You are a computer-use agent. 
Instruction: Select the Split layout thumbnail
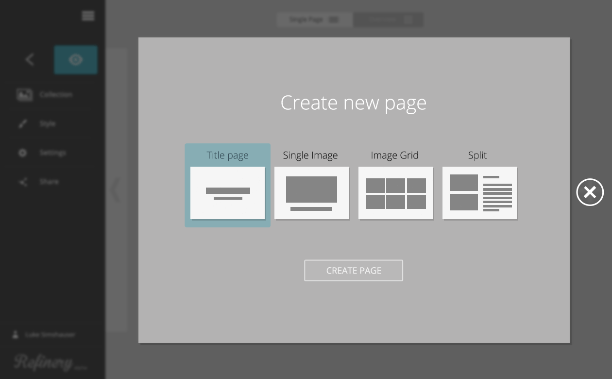tap(479, 193)
